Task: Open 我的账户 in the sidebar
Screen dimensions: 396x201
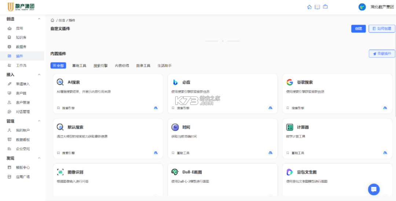Action: [x=22, y=130]
